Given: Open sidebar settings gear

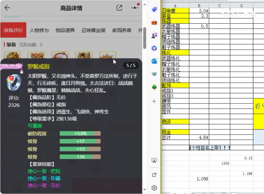Looking at the screenshot, I should pos(154,188).
